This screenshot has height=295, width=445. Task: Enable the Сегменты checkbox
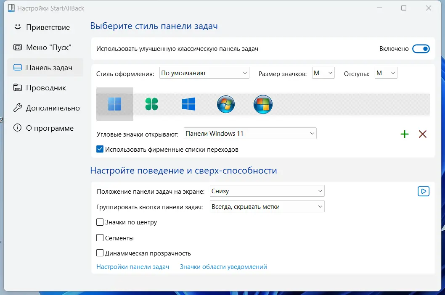[x=100, y=238]
